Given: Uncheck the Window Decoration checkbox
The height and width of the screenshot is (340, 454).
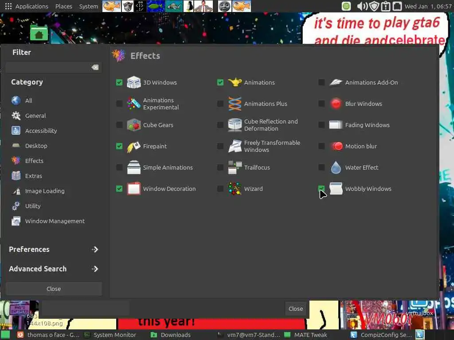Looking at the screenshot, I should coord(119,189).
